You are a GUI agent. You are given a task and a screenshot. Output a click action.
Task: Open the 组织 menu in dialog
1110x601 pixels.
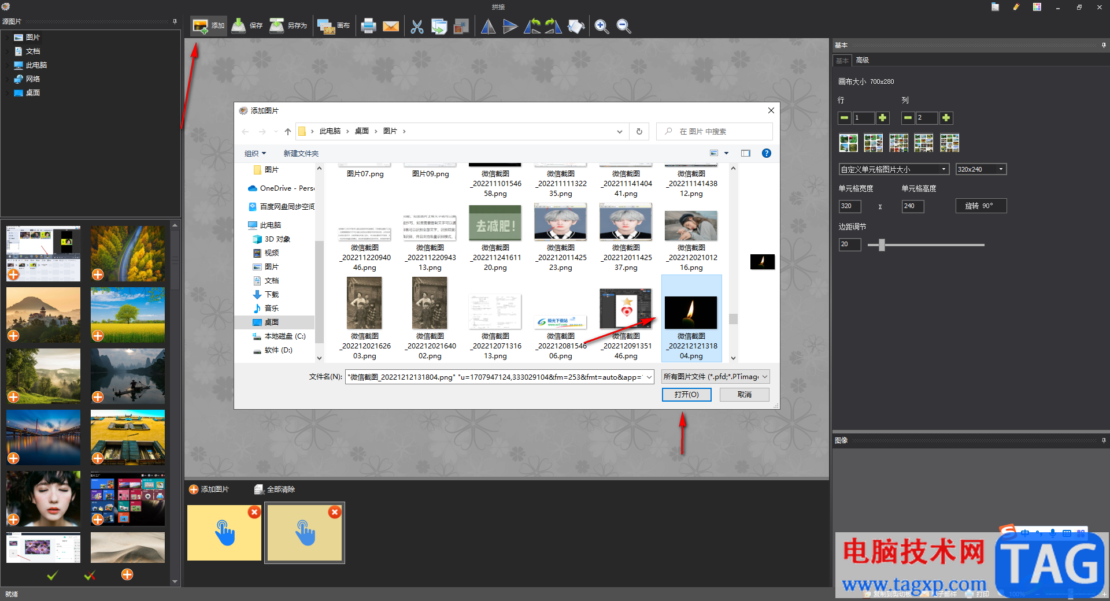pos(255,153)
